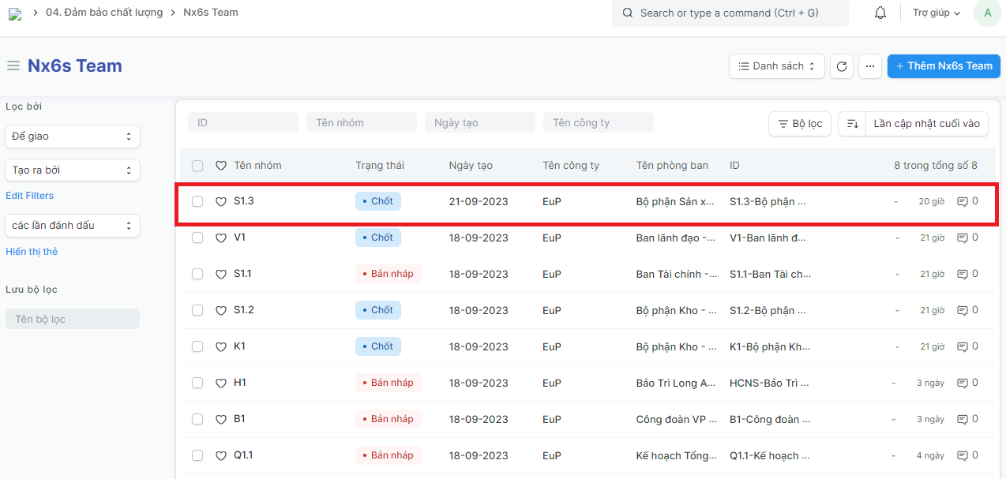The height and width of the screenshot is (479, 1006).
Task: Expand the Tạo ra bởi dropdown
Action: 73,170
